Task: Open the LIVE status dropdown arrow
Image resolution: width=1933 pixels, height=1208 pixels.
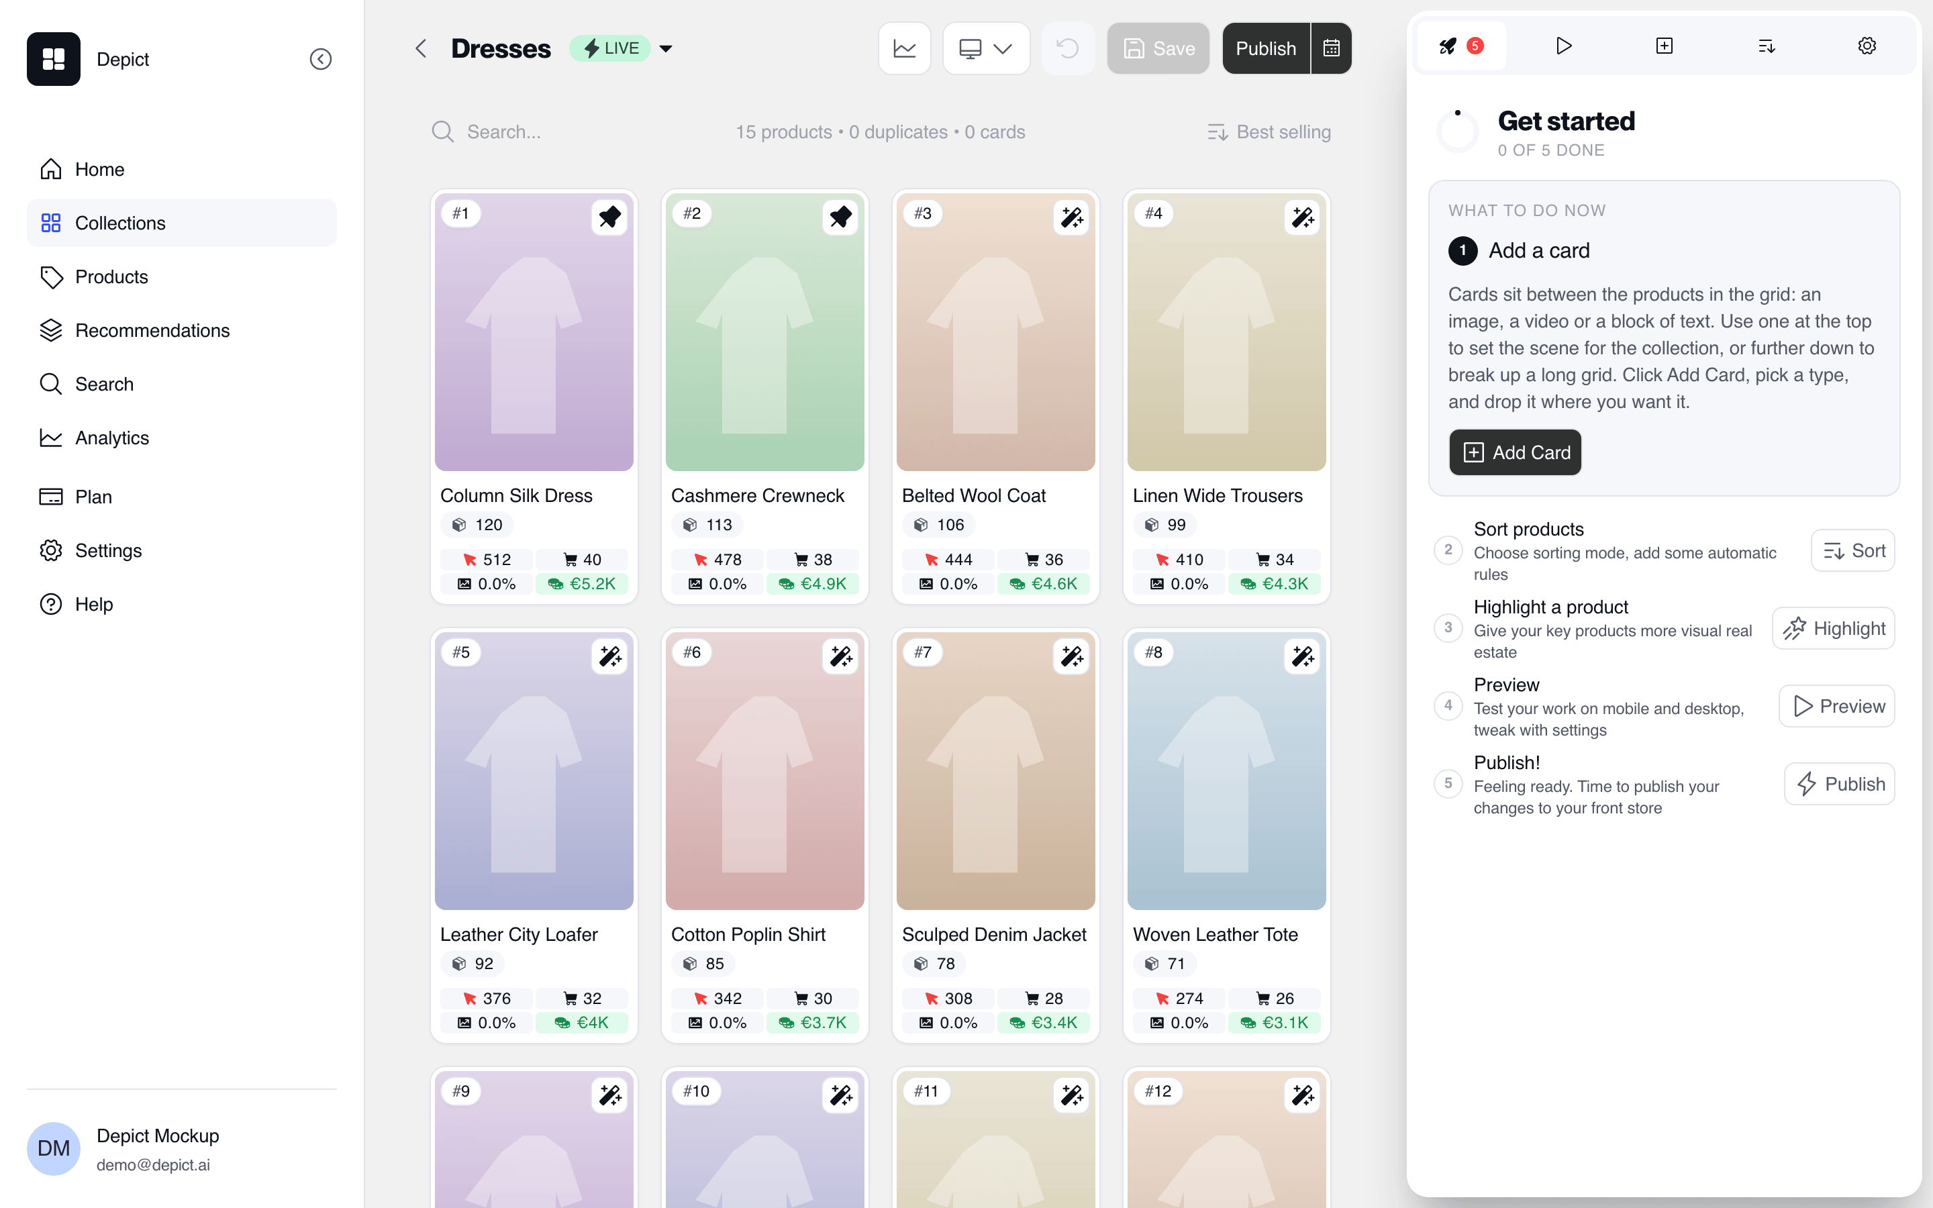Action: point(665,49)
